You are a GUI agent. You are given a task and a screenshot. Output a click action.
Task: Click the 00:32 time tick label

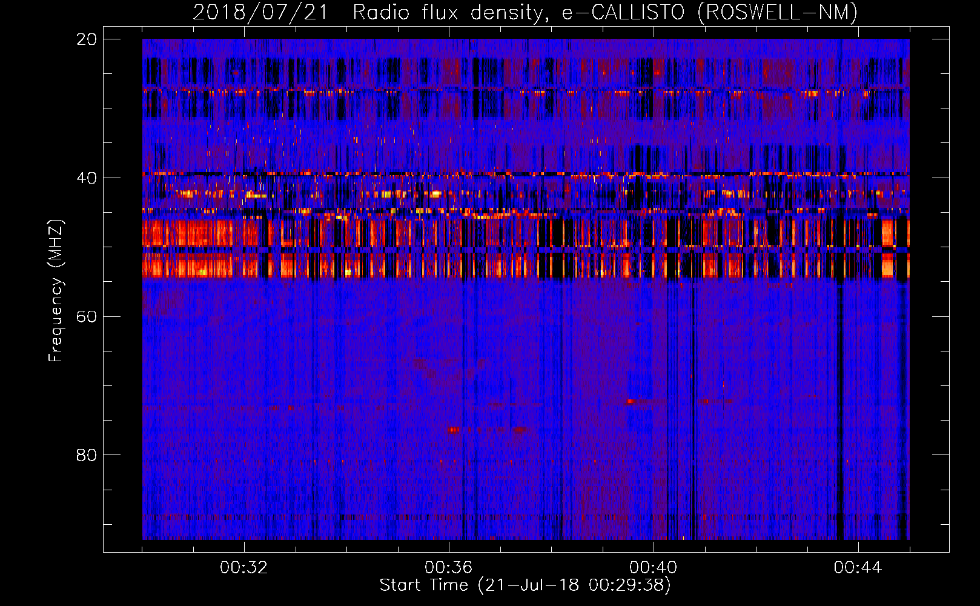point(244,567)
